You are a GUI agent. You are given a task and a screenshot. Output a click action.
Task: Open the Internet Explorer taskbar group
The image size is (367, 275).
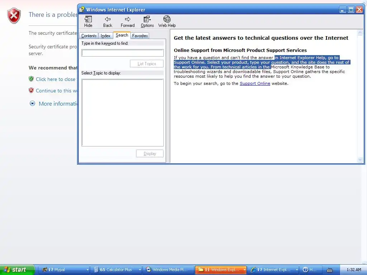tap(272, 270)
